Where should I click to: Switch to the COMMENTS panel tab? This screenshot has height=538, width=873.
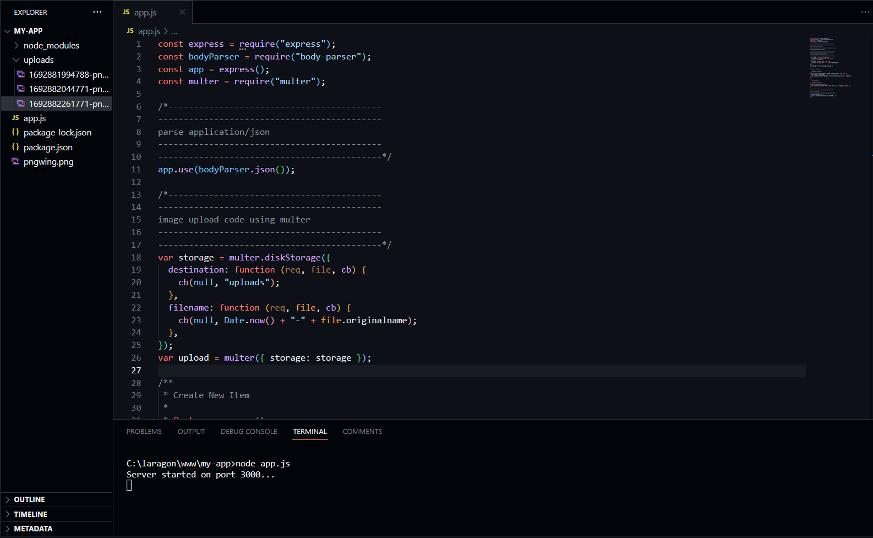[x=362, y=431]
